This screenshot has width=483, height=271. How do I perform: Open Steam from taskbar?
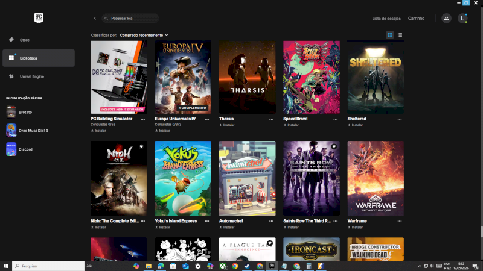click(247, 266)
